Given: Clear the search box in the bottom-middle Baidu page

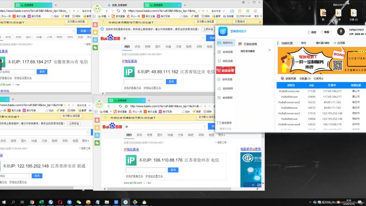Looking at the screenshot, I should [x=205, y=126].
